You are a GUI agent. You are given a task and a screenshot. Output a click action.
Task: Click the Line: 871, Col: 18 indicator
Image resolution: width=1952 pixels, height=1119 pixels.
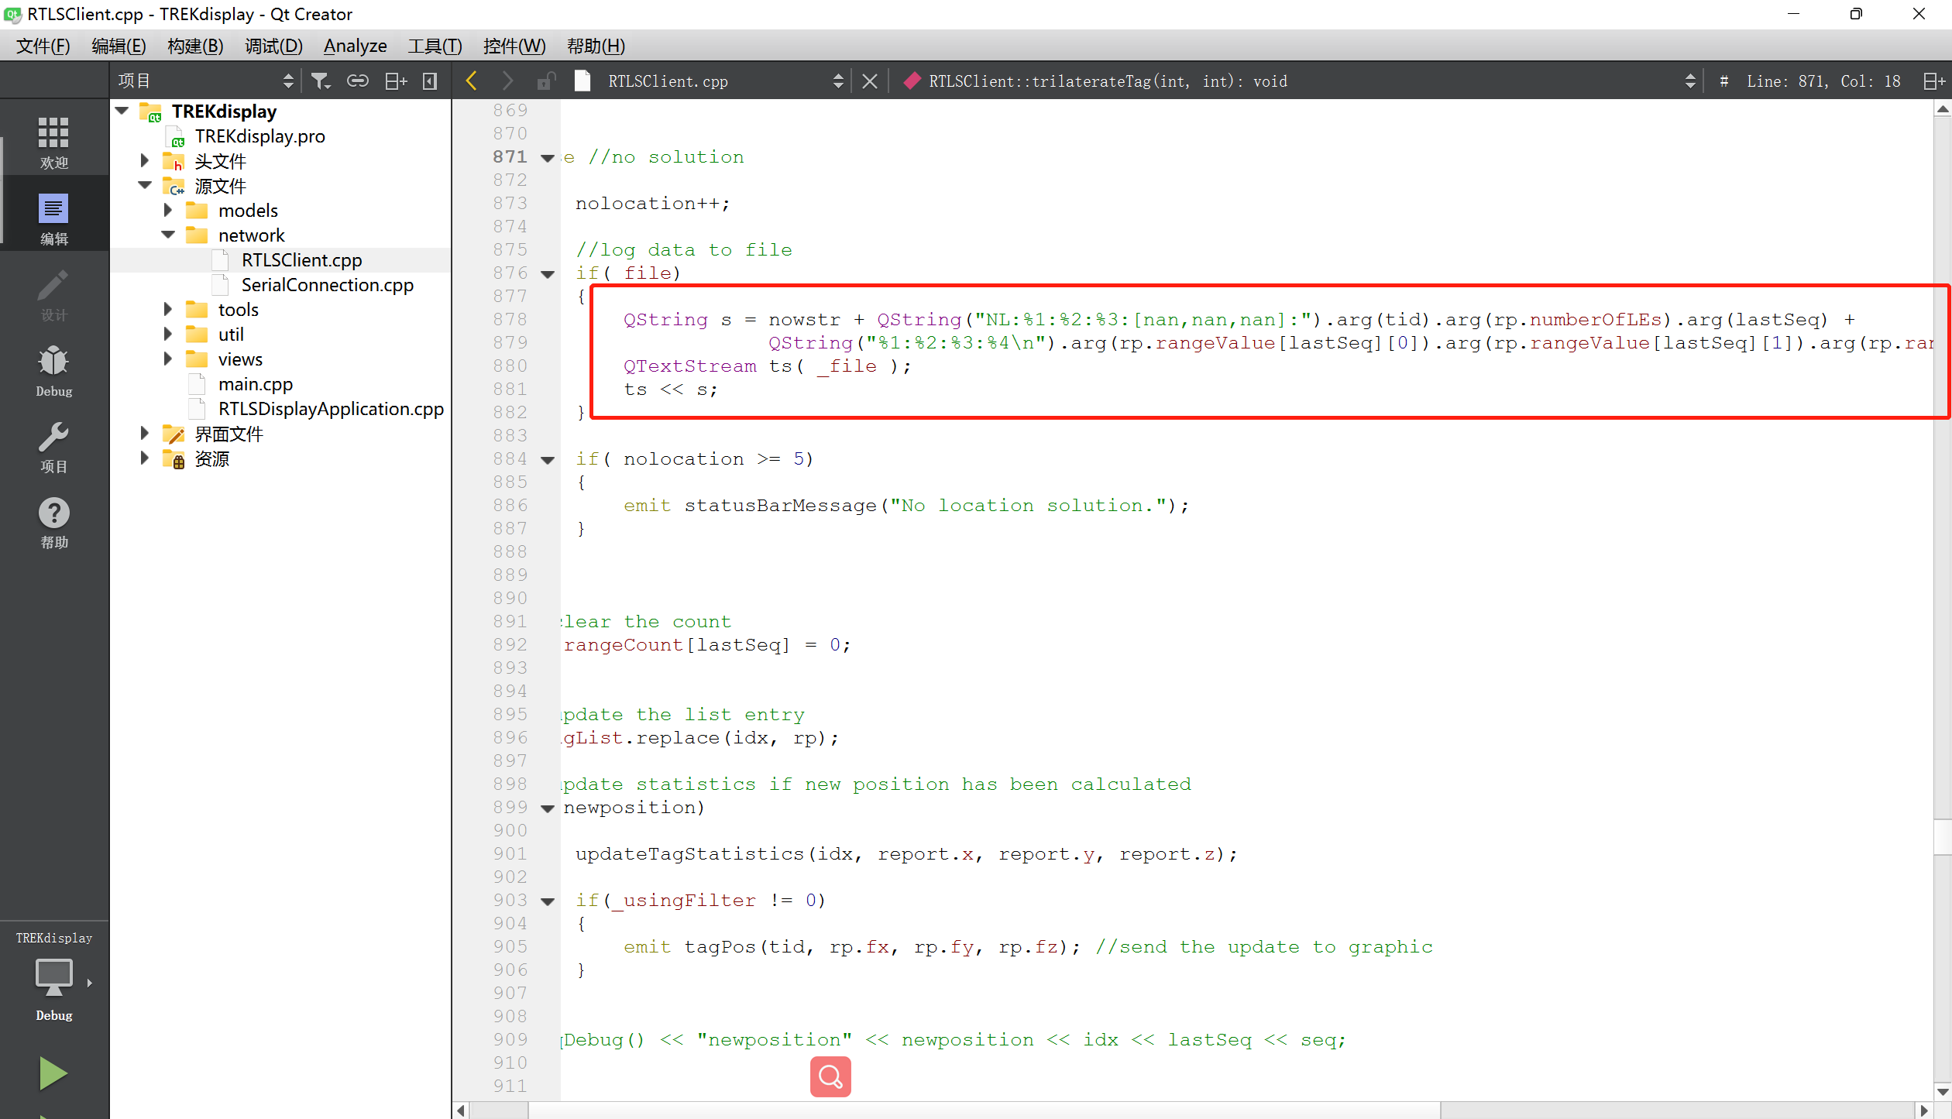1823,81
